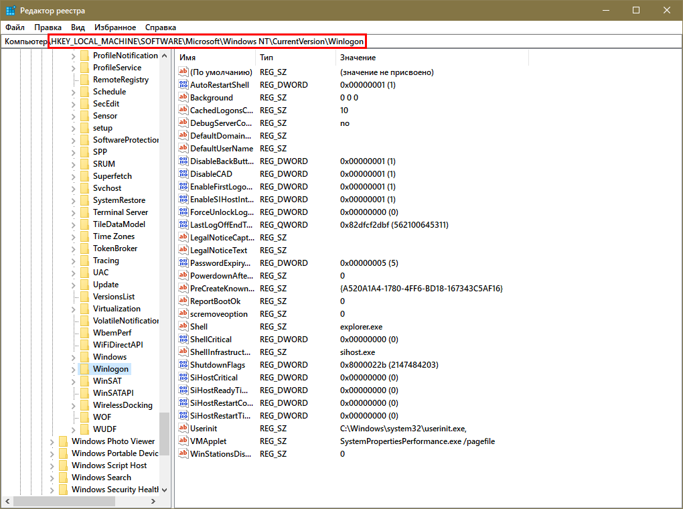The height and width of the screenshot is (509, 683).
Task: Click the Userinit value icon
Action: (x=183, y=428)
